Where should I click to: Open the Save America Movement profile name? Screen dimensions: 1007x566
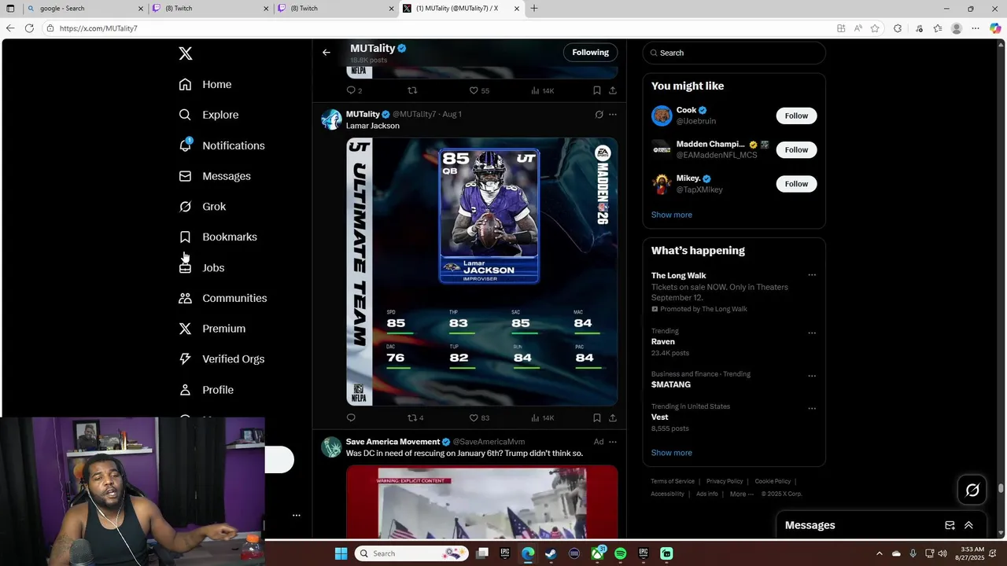click(393, 442)
